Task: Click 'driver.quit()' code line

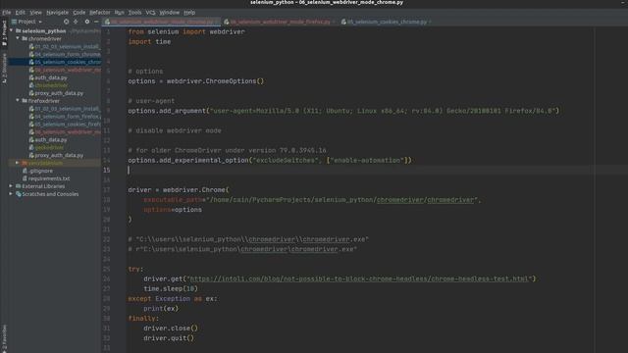Action: 169,337
